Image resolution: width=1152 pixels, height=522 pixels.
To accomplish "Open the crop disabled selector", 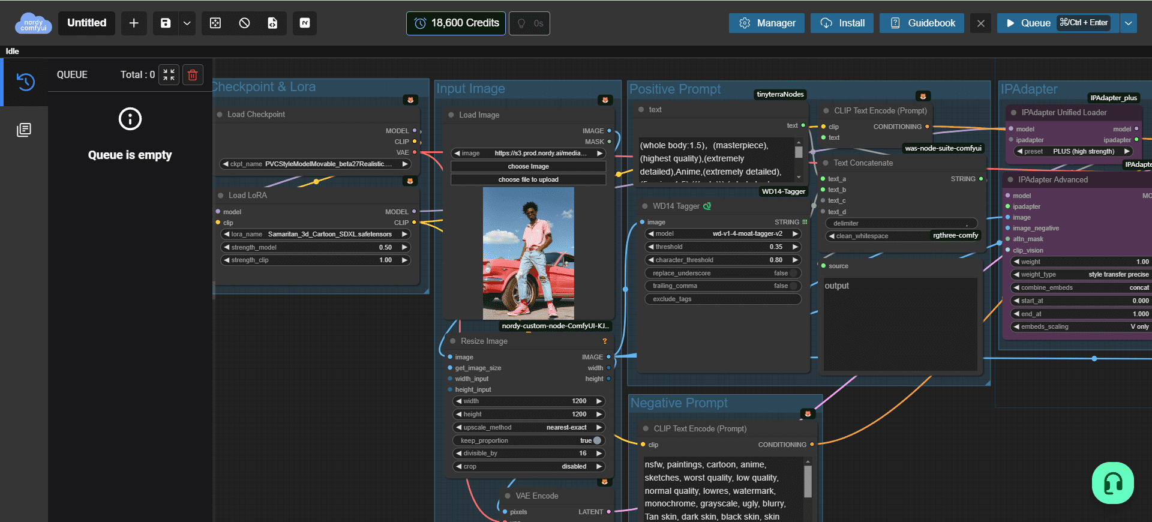I will (529, 466).
